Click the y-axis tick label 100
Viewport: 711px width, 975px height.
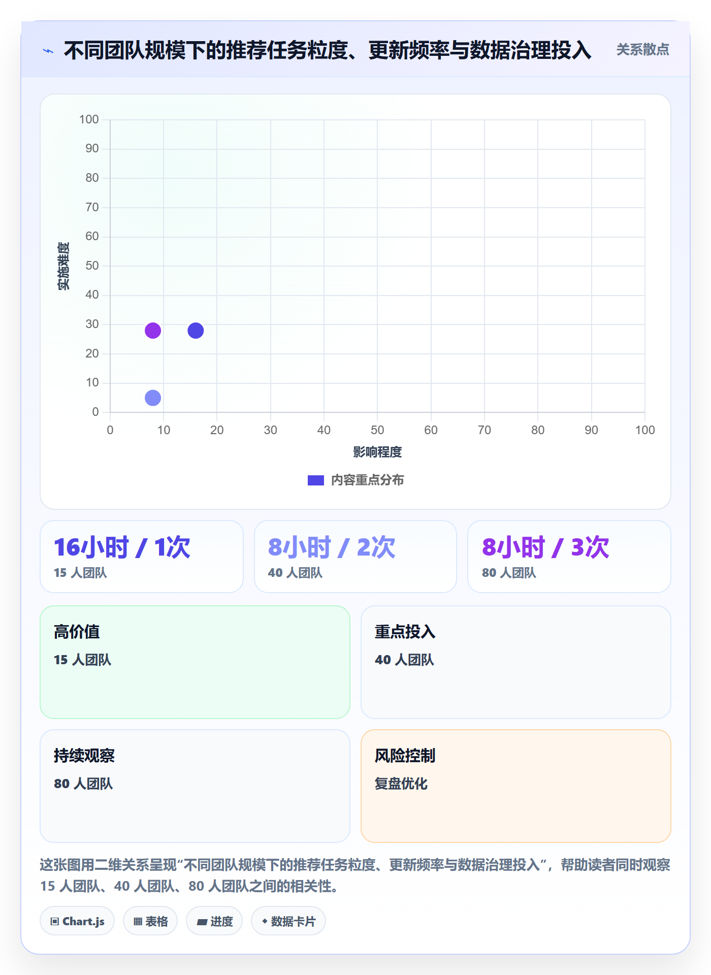(x=89, y=119)
